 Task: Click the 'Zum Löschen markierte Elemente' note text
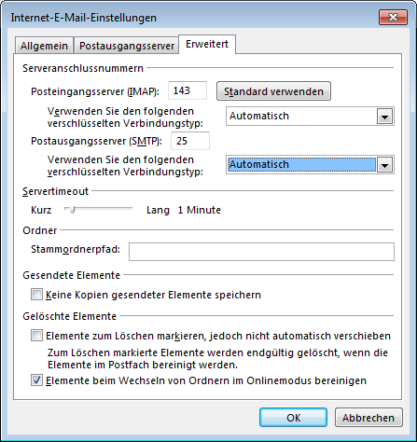coord(217,359)
